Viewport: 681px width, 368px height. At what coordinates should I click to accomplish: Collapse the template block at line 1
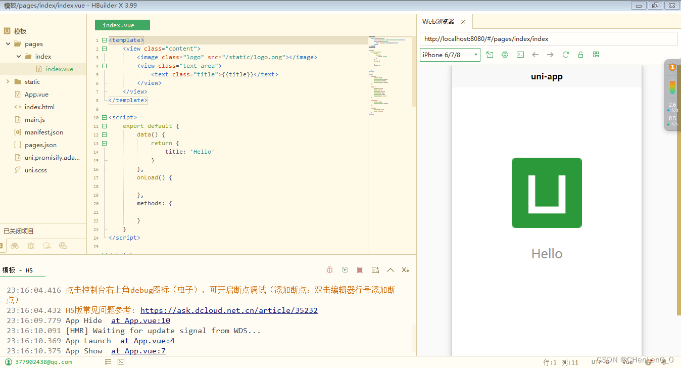(x=104, y=39)
